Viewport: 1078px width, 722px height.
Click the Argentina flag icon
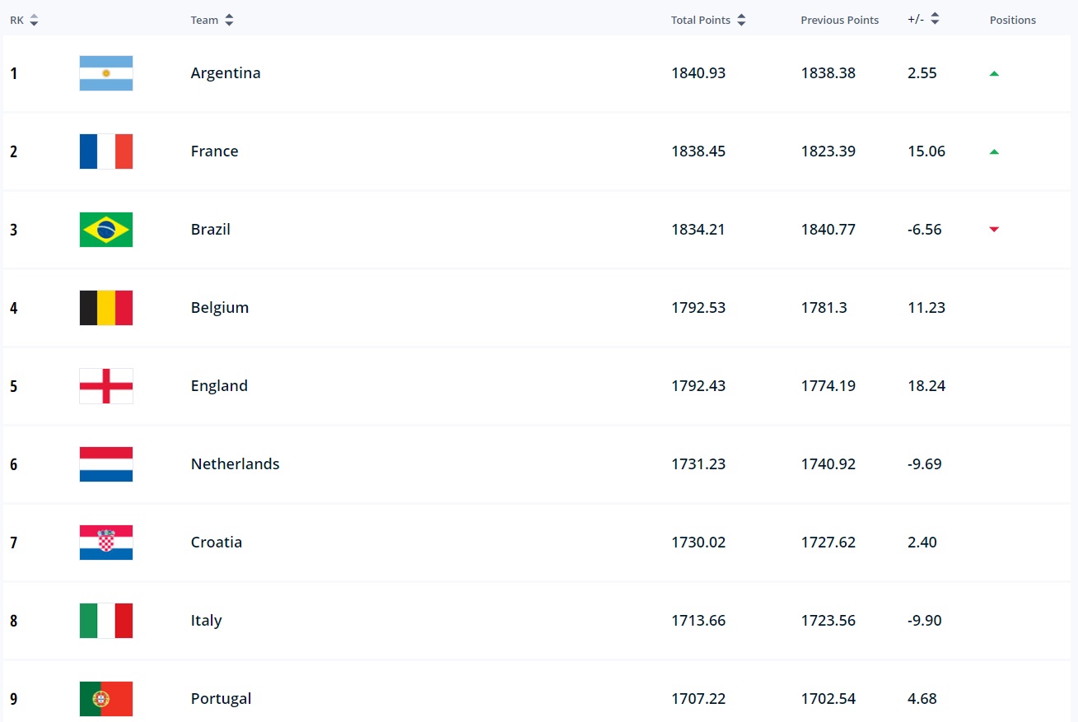tap(106, 73)
